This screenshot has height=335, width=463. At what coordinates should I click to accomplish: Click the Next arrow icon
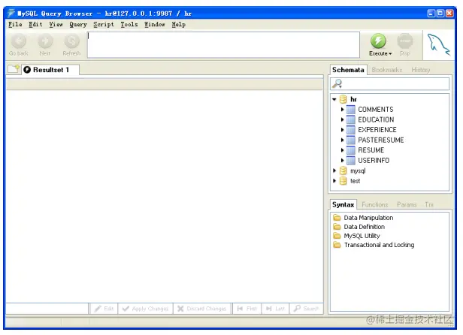45,41
